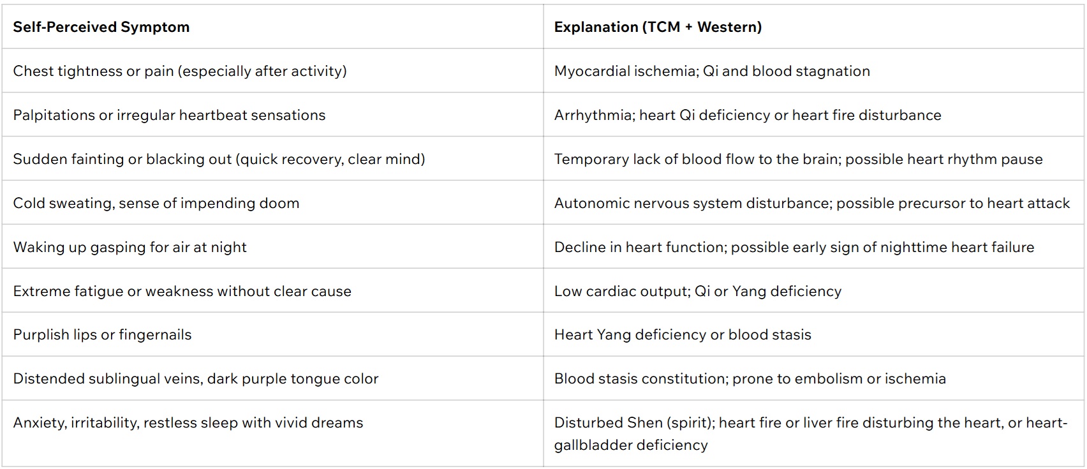
Task: Select the 'Chest tightness or pain' cell
Action: coord(180,71)
